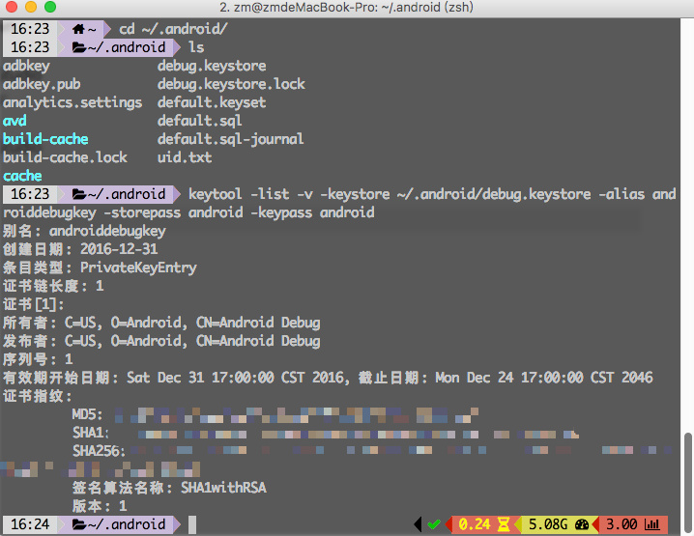Click the creation date '2016-12-31'
Viewport: 694px width, 536px height.
click(x=119, y=249)
